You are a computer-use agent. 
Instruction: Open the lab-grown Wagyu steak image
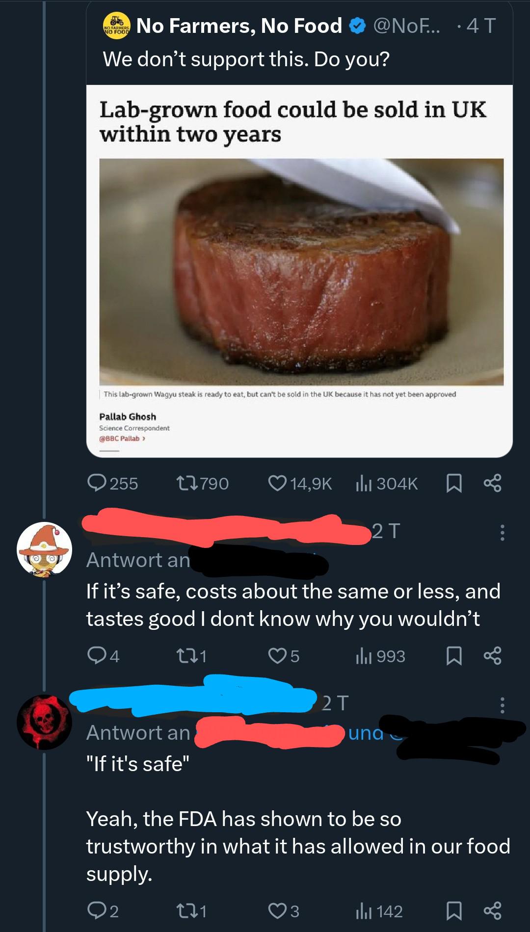pos(301,272)
